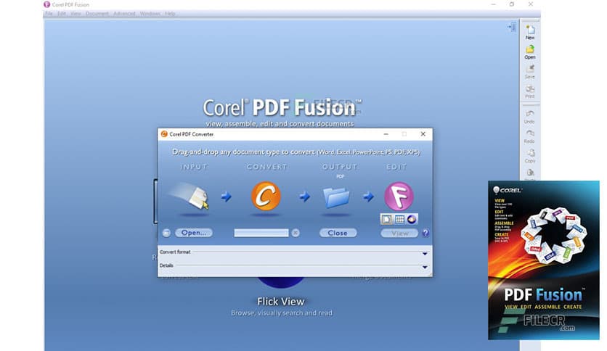The width and height of the screenshot is (607, 351).
Task: Open the Windows menu
Action: point(150,14)
